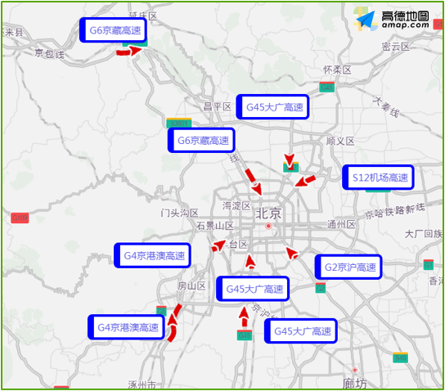This screenshot has height=391, width=445.
Task: Click the 通州区 district label
Action: 341,224
